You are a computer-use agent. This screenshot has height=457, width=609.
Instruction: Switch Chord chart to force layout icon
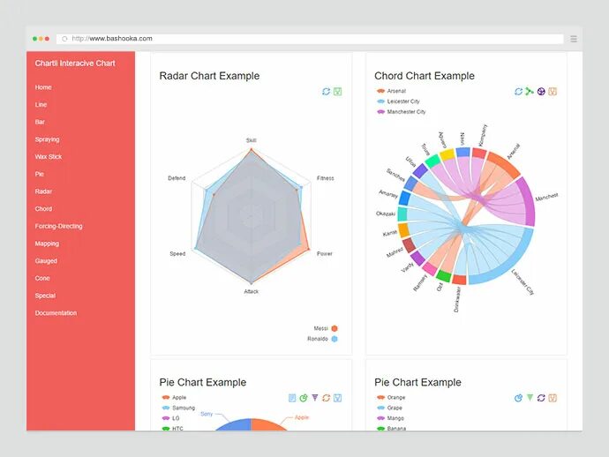[530, 91]
